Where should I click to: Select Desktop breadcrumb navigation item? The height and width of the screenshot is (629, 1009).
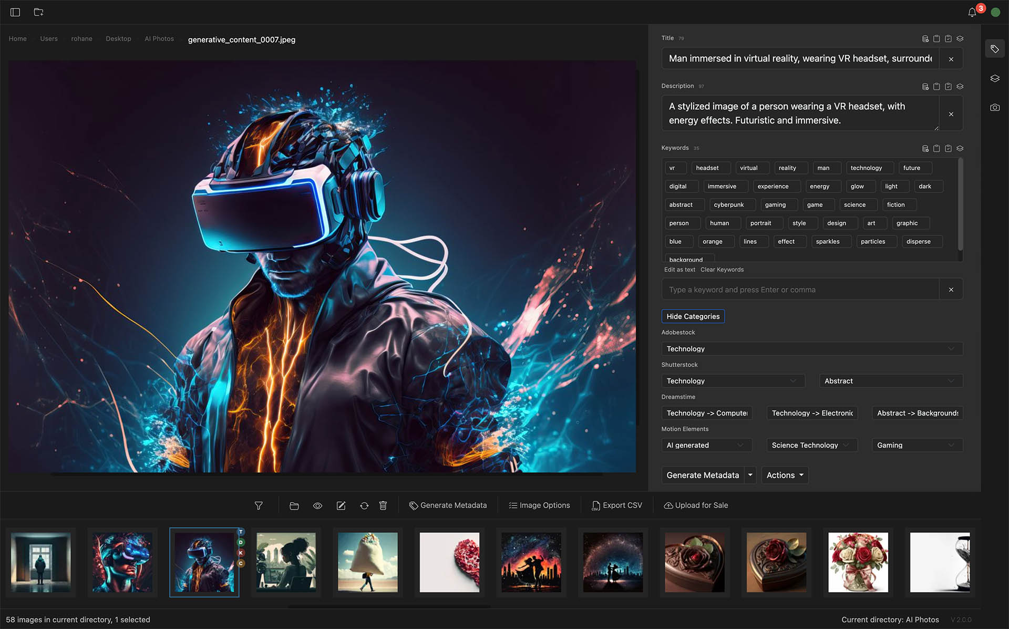click(118, 38)
